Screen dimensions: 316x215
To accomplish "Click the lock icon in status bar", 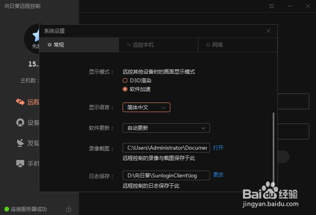I will tap(69, 209).
